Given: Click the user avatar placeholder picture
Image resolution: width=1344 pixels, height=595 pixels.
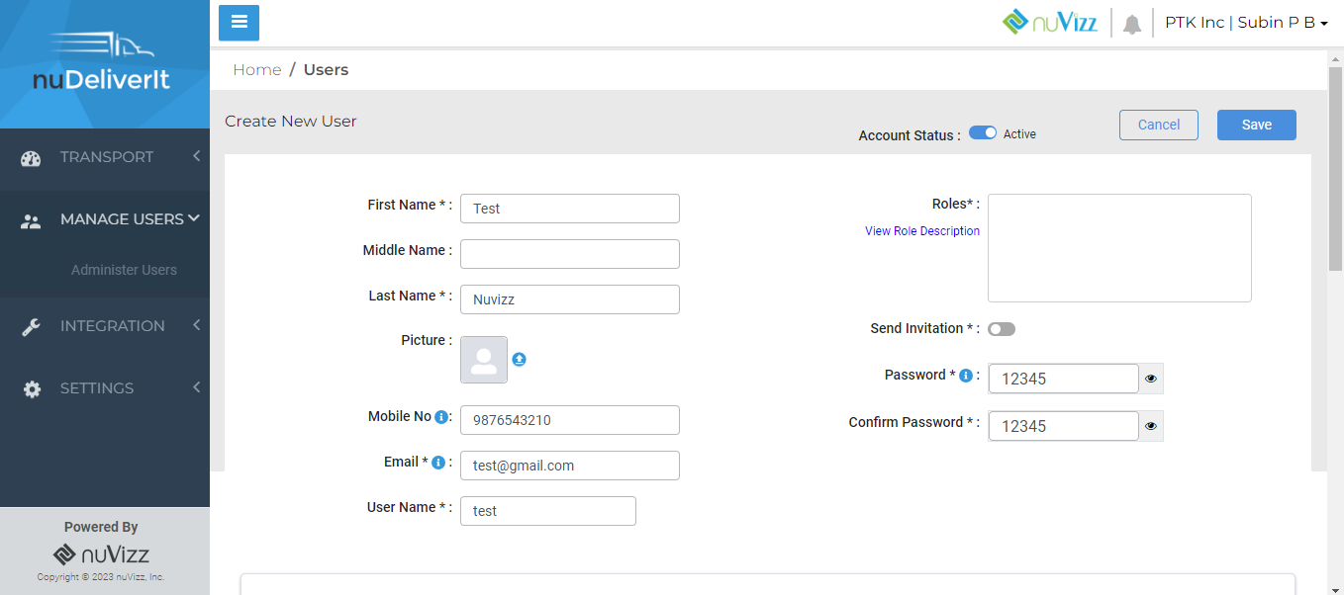Looking at the screenshot, I should (x=484, y=360).
